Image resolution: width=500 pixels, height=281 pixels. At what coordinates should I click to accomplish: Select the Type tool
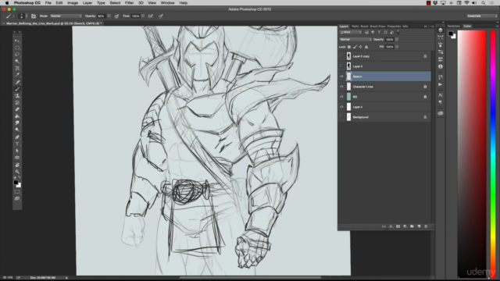click(x=17, y=144)
